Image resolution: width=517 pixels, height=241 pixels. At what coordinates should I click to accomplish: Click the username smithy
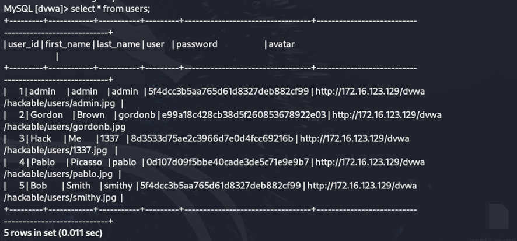[118, 186]
